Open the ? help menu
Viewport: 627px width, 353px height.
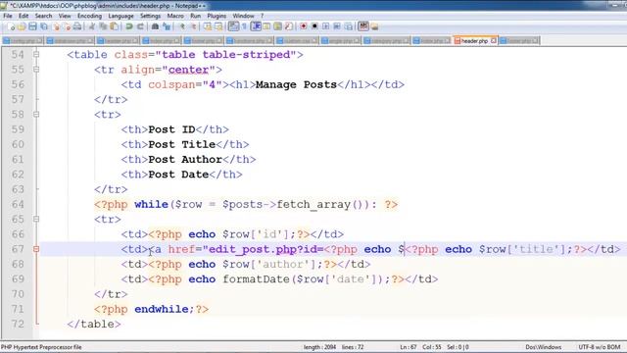(263, 16)
